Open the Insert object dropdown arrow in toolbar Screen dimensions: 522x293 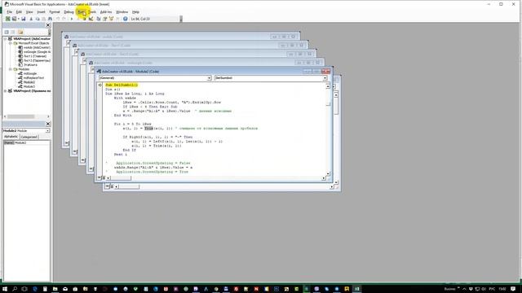click(x=18, y=19)
